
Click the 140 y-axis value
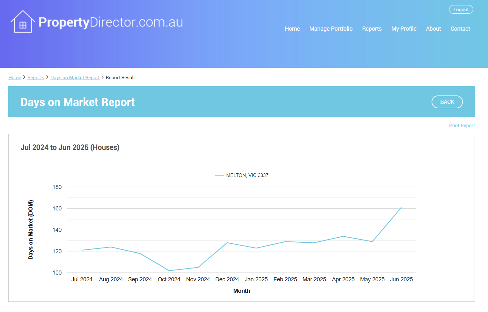point(57,230)
